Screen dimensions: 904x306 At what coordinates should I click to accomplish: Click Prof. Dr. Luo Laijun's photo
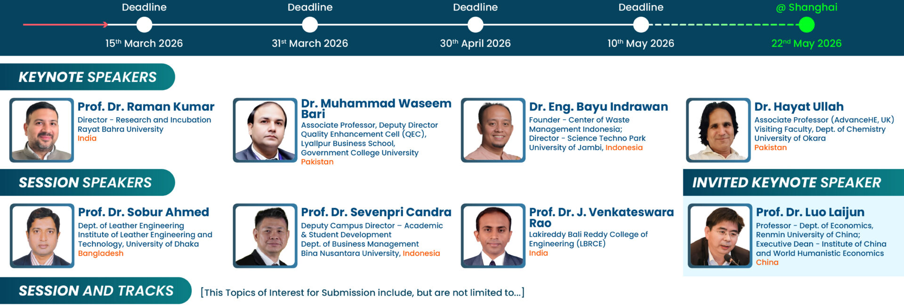[x=720, y=235]
